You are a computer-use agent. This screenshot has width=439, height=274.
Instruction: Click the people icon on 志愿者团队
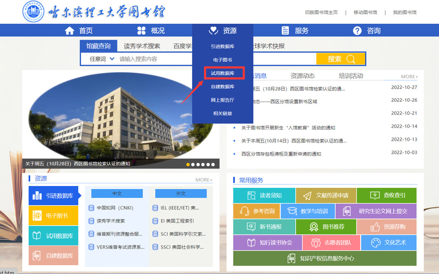pyautogui.click(x=316, y=243)
